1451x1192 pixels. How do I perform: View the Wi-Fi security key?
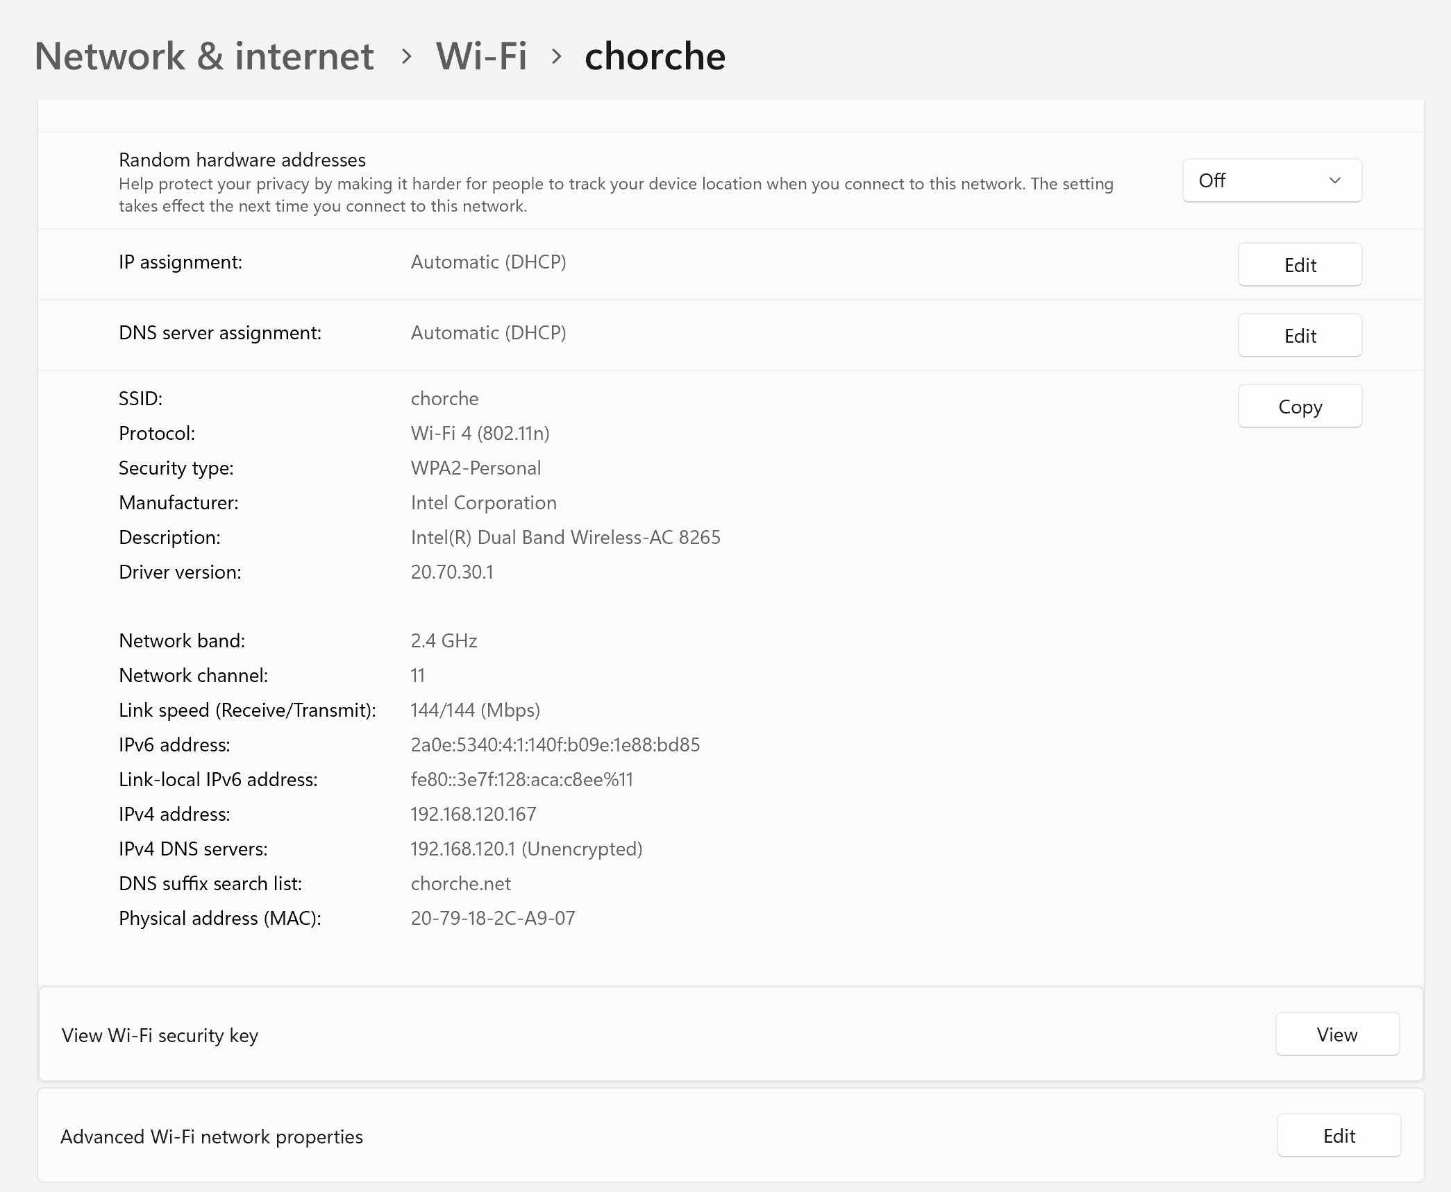[x=1336, y=1034]
